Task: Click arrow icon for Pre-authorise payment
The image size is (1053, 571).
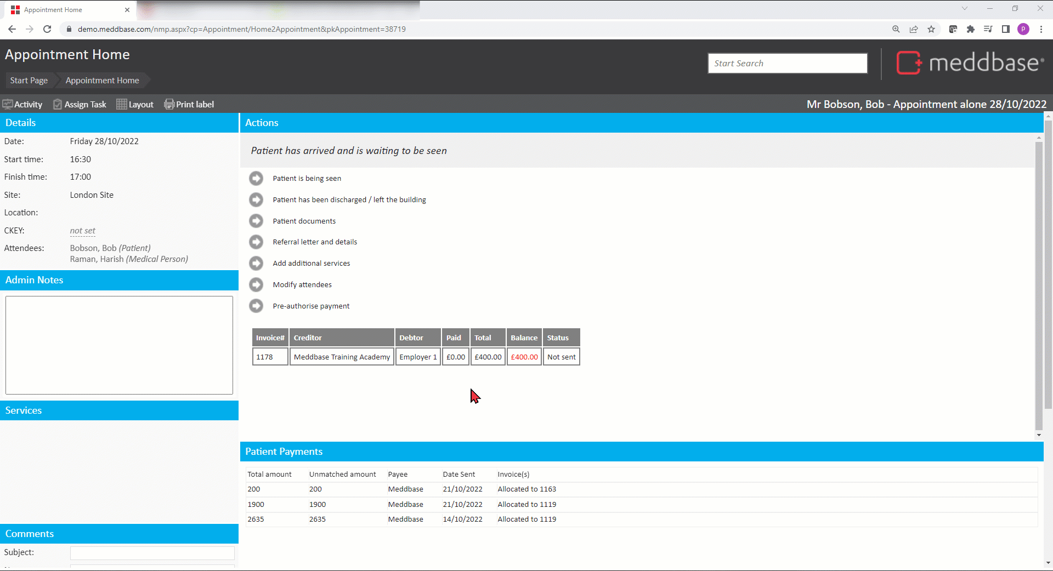Action: 256,306
